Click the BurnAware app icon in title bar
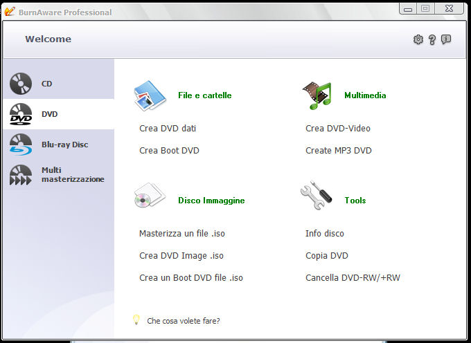This screenshot has height=343, width=471. coord(9,11)
